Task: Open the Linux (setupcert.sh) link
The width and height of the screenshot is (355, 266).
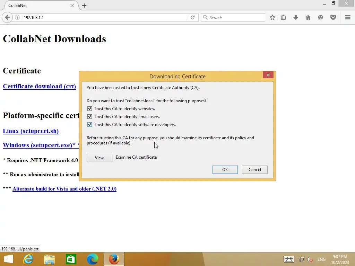Action: 31,131
